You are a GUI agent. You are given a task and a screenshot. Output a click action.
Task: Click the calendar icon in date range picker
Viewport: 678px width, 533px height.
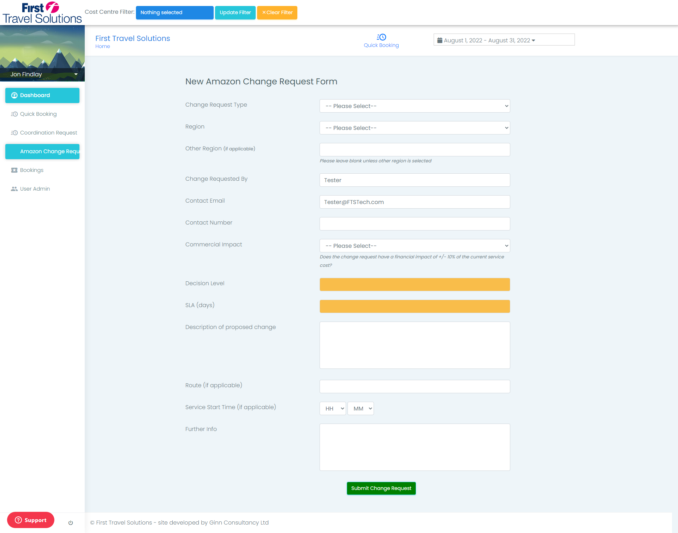(x=440, y=40)
